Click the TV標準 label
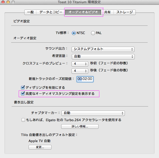Image resolution: width=159 pixels, height=158 pixels. 62,33
